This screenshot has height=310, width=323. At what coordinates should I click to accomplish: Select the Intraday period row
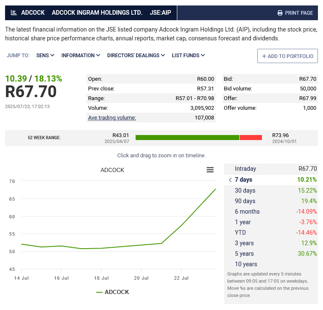271,169
